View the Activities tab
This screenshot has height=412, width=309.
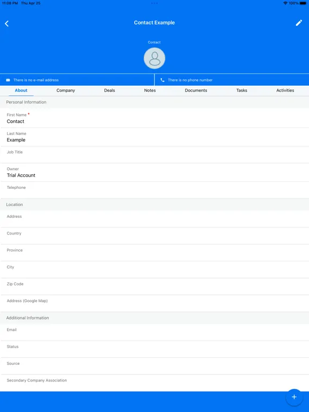(x=285, y=90)
